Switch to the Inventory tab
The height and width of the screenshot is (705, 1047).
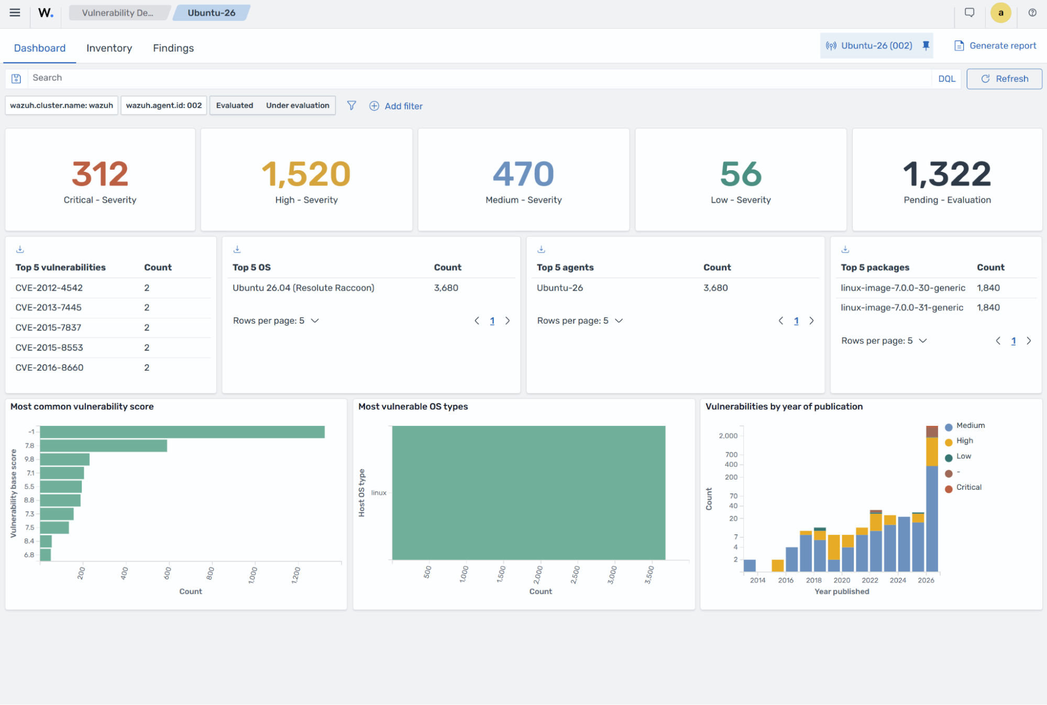pos(109,48)
